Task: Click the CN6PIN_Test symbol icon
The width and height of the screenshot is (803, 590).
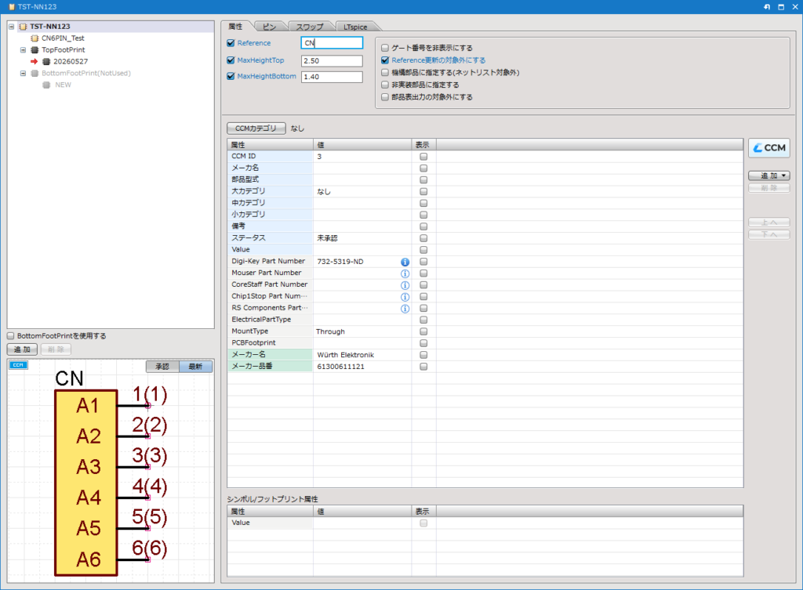Action: tap(35, 38)
